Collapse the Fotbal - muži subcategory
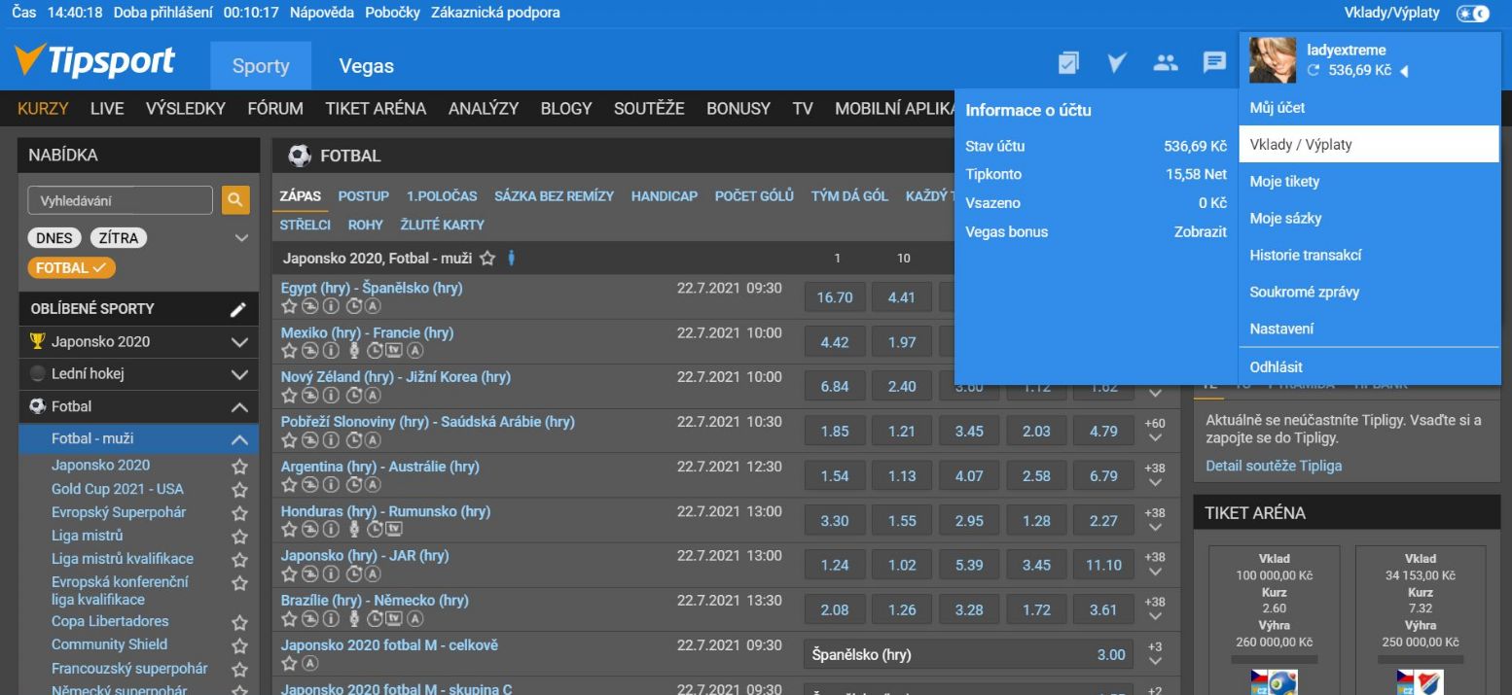The height and width of the screenshot is (695, 1512). click(x=239, y=439)
